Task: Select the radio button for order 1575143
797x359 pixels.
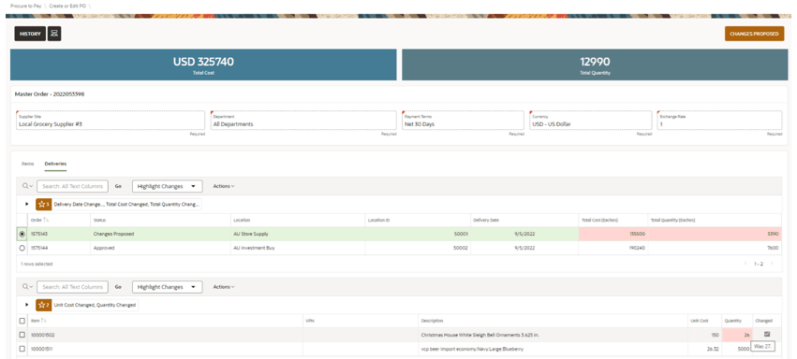Action: (22, 235)
